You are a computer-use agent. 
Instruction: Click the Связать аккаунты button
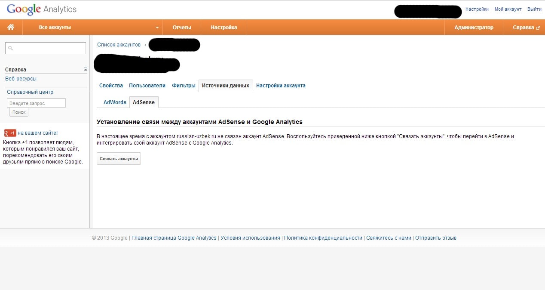point(119,159)
